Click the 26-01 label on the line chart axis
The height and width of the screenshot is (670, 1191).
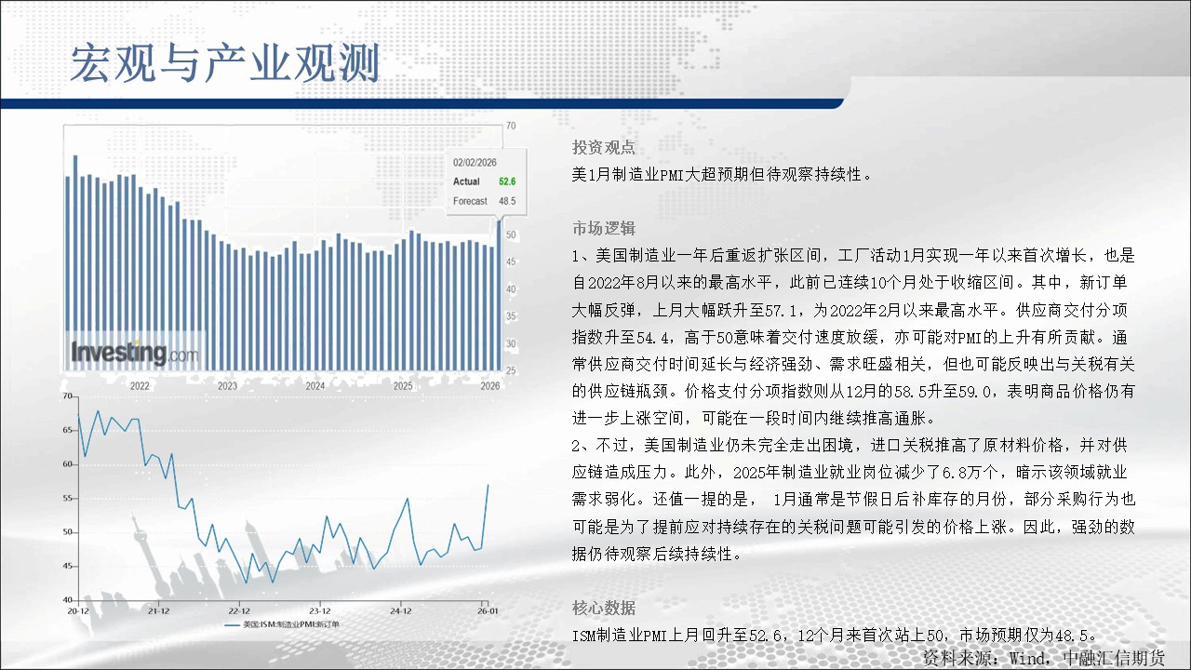[x=488, y=611]
